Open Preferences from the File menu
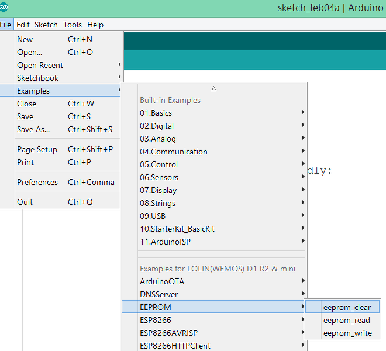The image size is (386, 351). [60, 182]
